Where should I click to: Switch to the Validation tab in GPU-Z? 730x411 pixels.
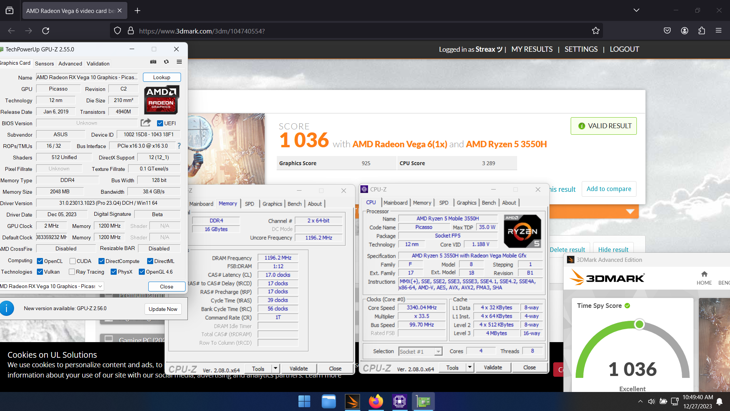(x=98, y=64)
